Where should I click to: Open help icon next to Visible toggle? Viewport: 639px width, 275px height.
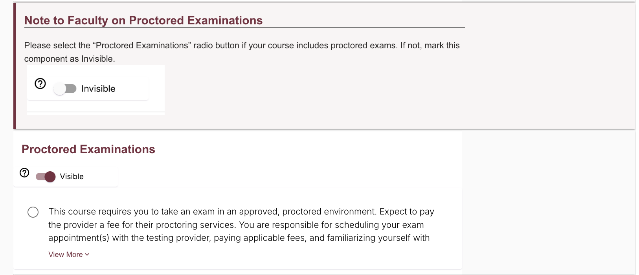pyautogui.click(x=24, y=173)
